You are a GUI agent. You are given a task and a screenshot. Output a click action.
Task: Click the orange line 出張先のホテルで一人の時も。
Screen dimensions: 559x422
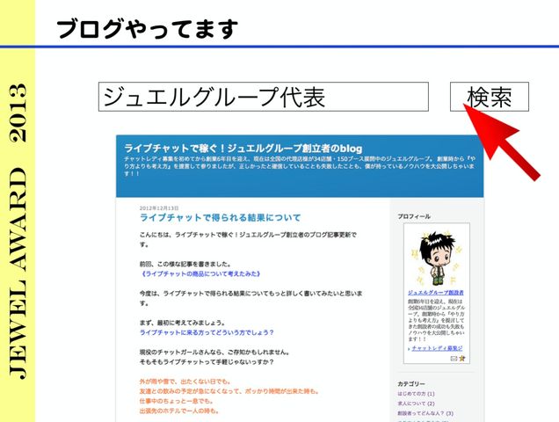coord(179,411)
